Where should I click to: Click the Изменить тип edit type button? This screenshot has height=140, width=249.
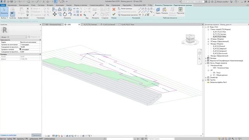(34, 37)
